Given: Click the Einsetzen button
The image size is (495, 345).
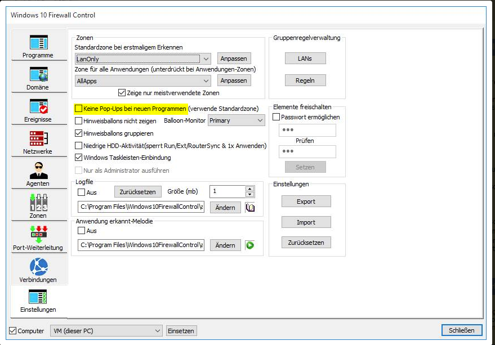Looking at the screenshot, I should click(x=181, y=331).
